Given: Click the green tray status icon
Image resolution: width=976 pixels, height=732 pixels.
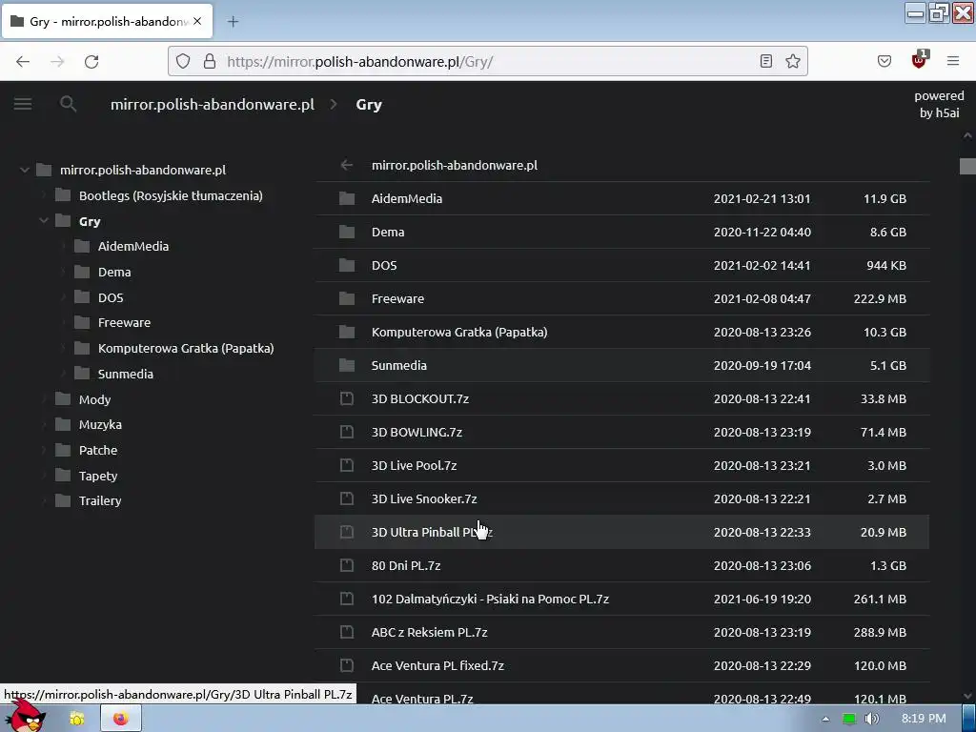Looking at the screenshot, I should (x=848, y=719).
